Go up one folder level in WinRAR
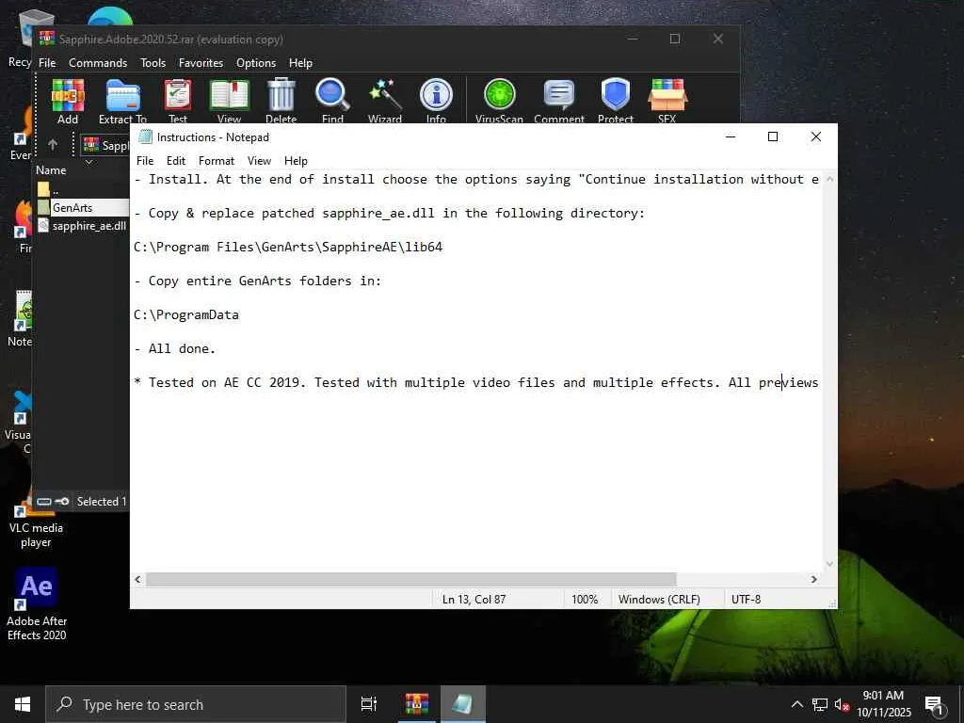The width and height of the screenshot is (964, 723). click(x=53, y=144)
